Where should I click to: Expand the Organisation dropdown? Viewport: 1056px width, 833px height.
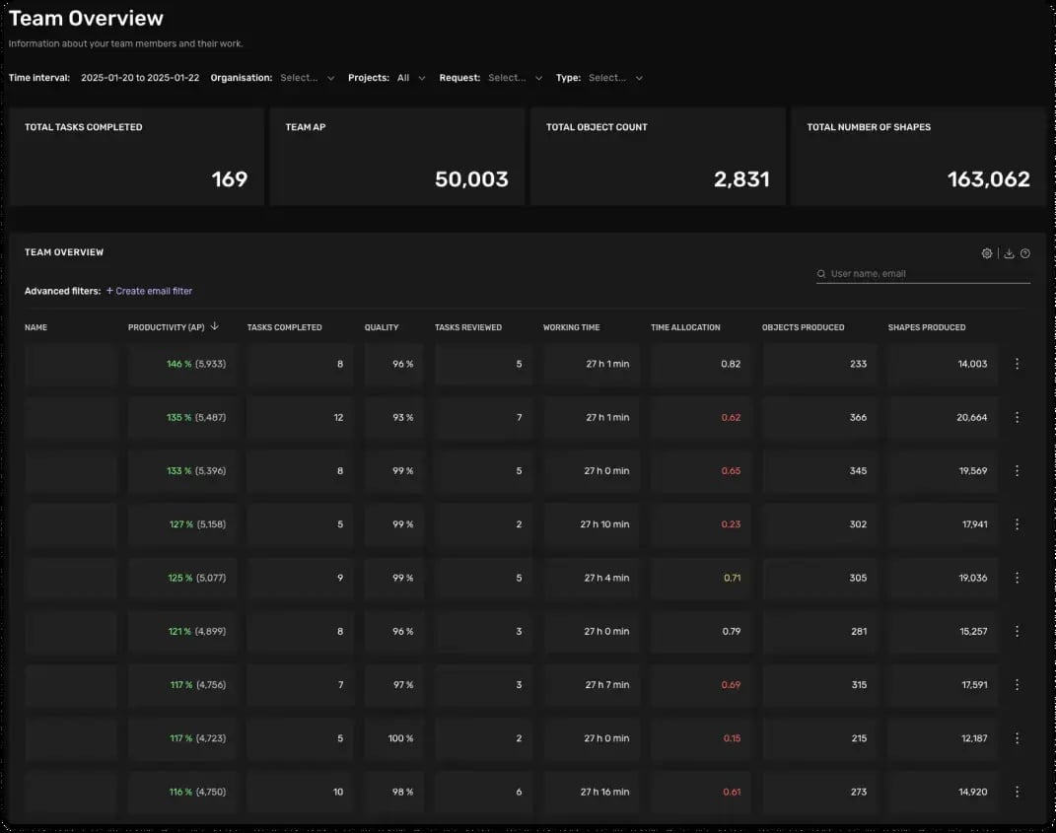(307, 78)
